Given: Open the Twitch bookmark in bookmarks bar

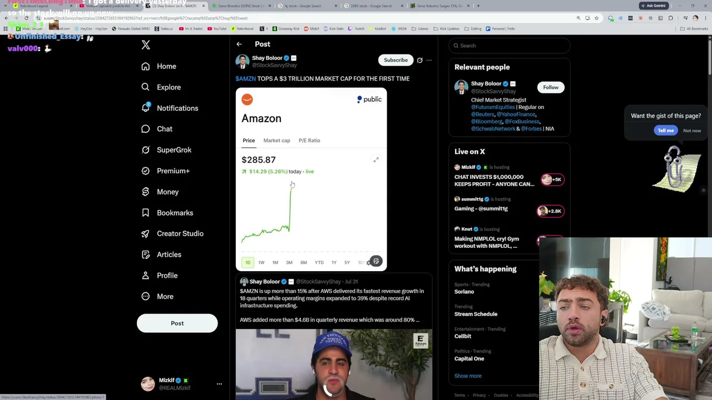Looking at the screenshot, I should 357,29.
